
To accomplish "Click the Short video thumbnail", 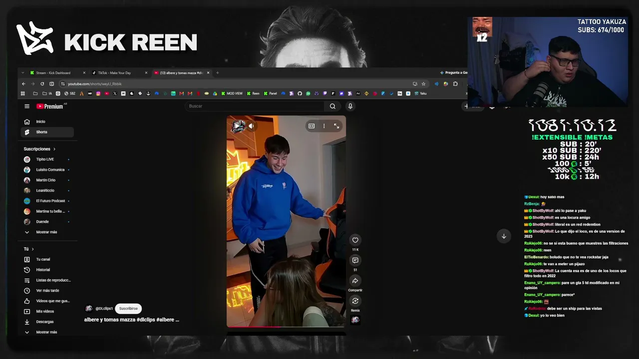I will pos(286,221).
